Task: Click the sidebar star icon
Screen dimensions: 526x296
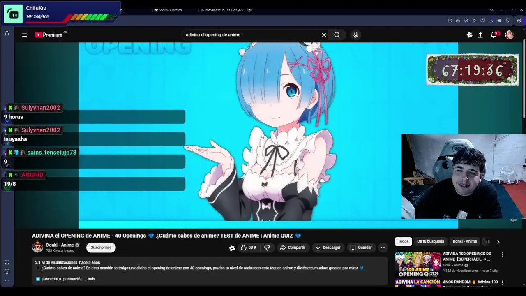Action: [7, 33]
